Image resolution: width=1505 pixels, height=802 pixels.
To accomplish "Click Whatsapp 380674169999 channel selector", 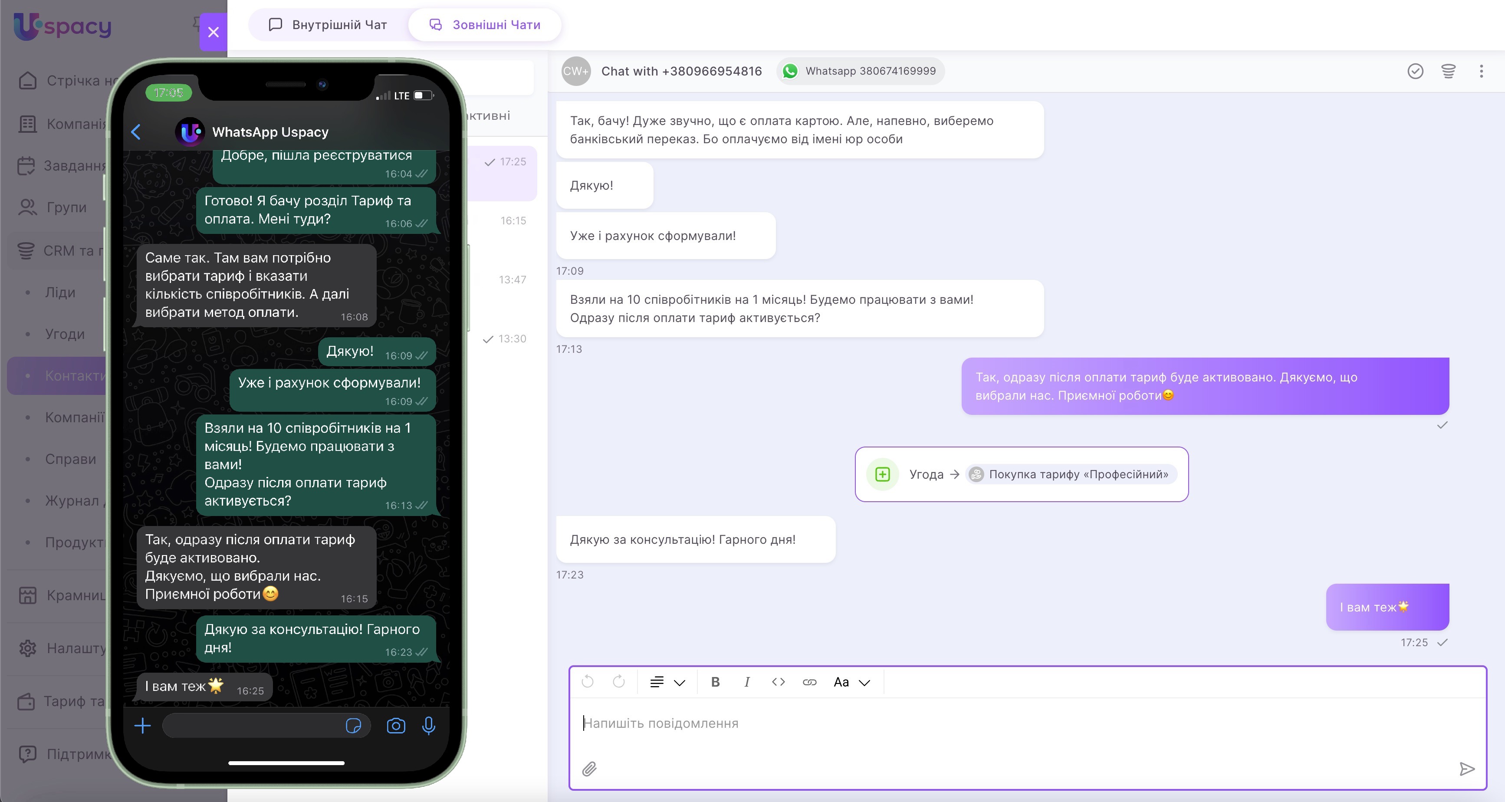I will coord(860,71).
